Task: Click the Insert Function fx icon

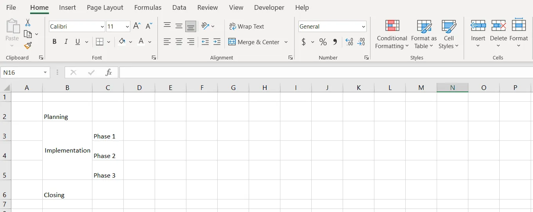Action: coord(108,72)
